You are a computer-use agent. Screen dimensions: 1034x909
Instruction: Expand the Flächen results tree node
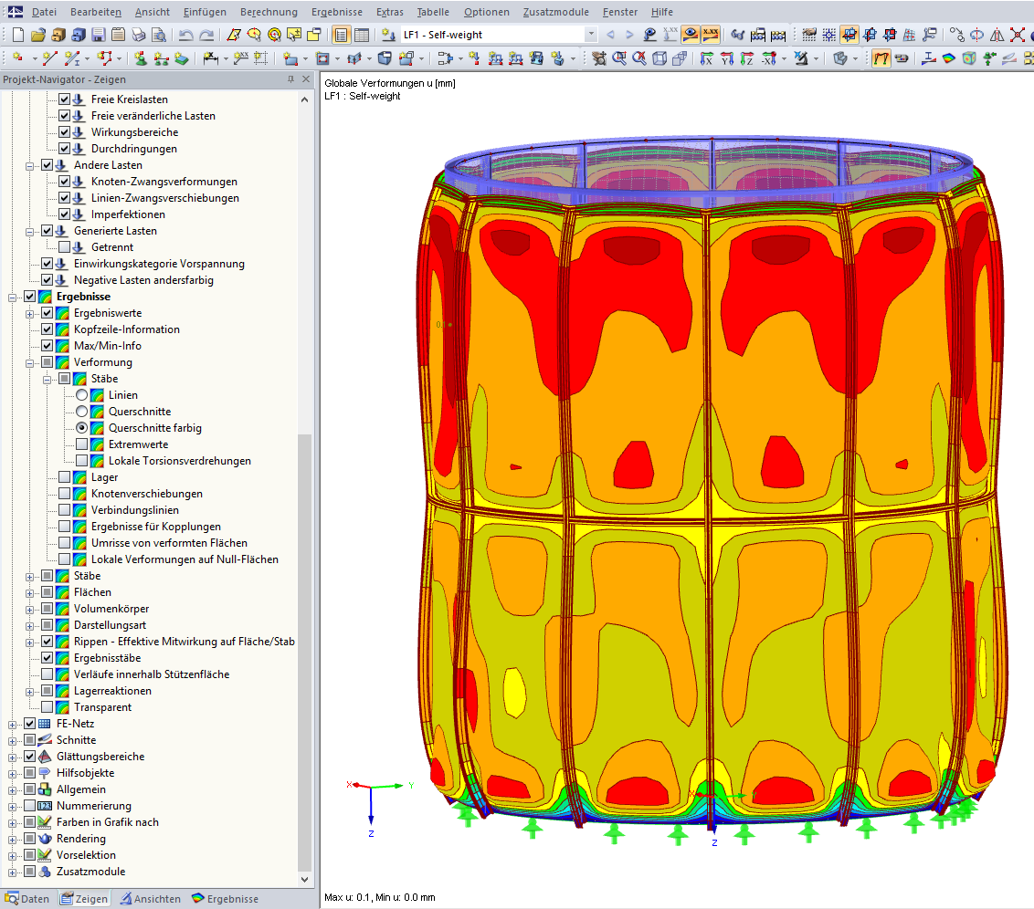click(x=29, y=593)
